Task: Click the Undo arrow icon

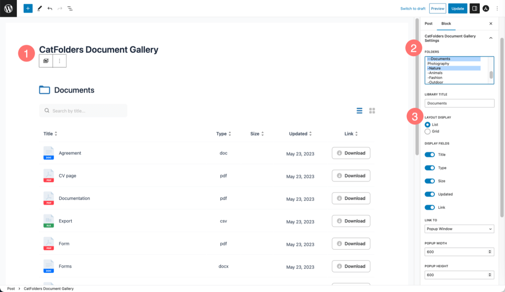Action: point(49,8)
